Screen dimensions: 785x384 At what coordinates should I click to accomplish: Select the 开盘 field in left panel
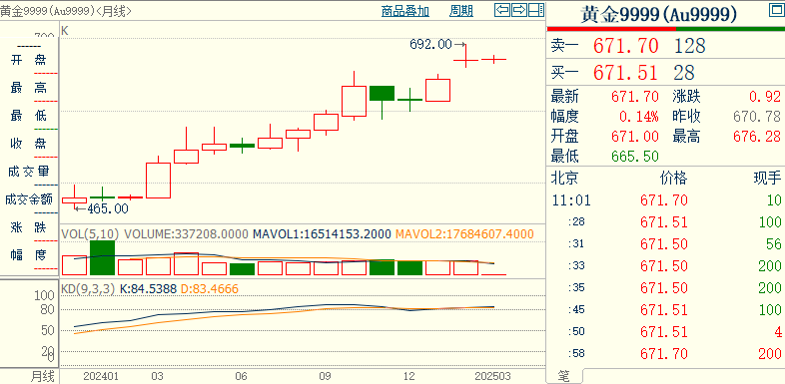pos(29,60)
